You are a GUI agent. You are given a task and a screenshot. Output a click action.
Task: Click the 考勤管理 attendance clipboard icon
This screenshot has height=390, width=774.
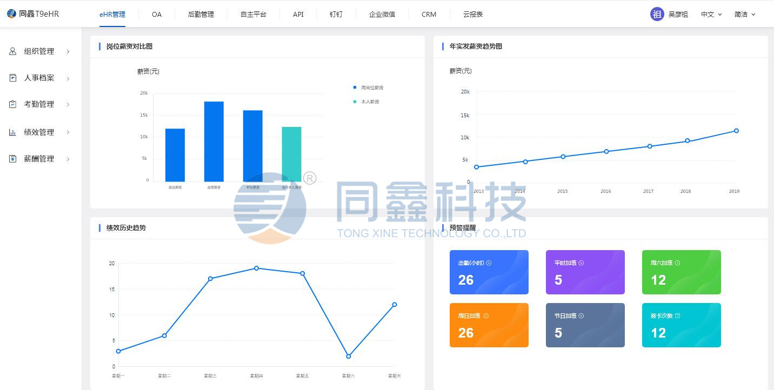tap(12, 104)
